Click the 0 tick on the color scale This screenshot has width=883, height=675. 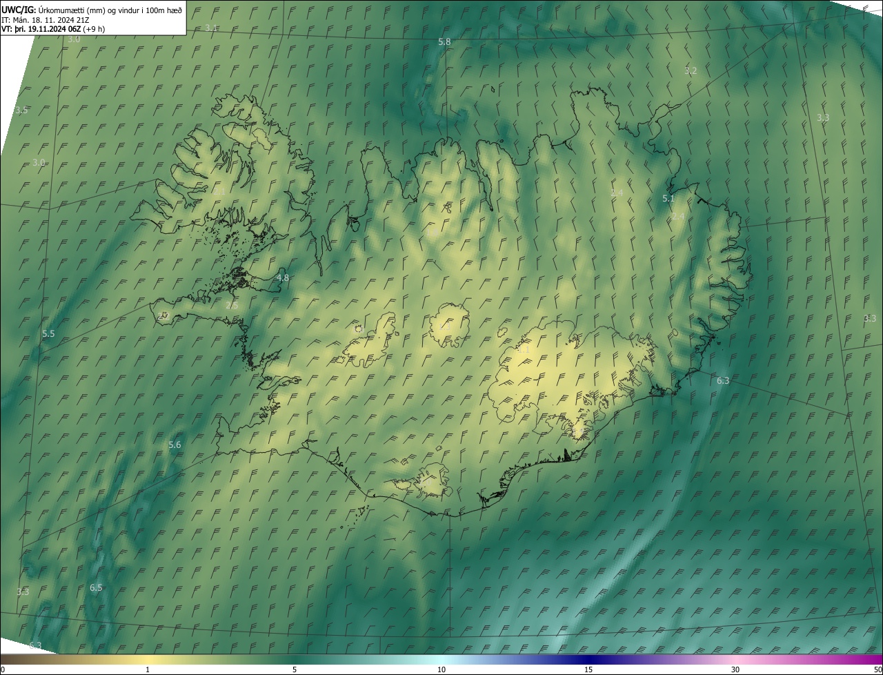pos(3,669)
